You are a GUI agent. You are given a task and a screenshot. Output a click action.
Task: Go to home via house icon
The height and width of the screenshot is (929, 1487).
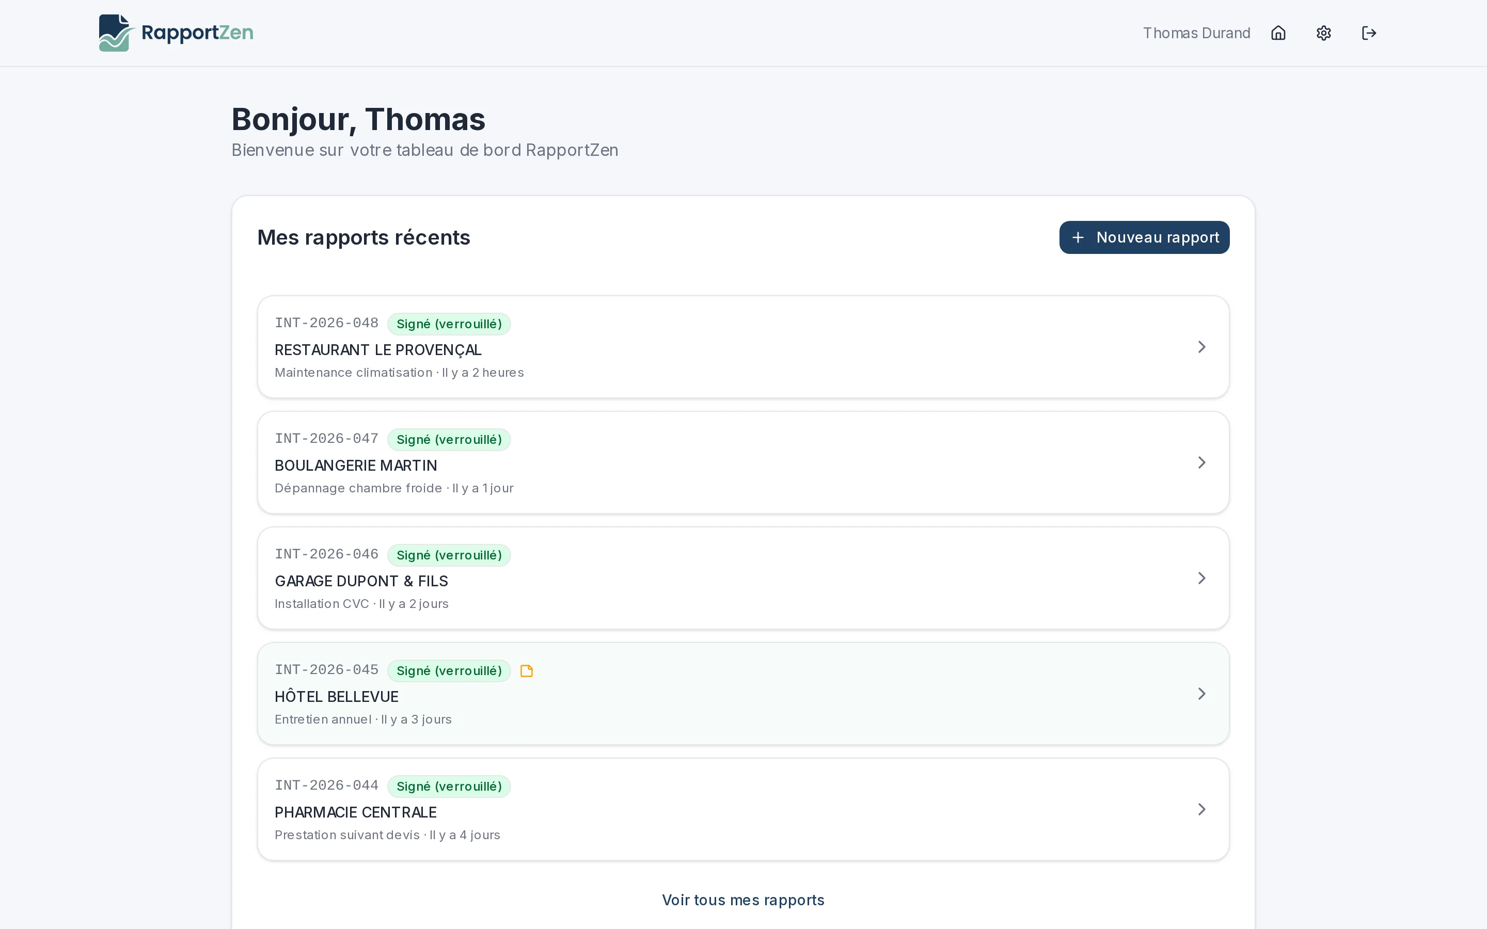(1278, 33)
